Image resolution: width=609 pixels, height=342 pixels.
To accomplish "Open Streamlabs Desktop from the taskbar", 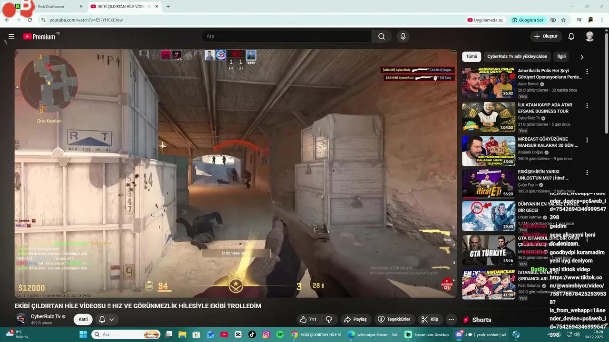I will [x=427, y=334].
